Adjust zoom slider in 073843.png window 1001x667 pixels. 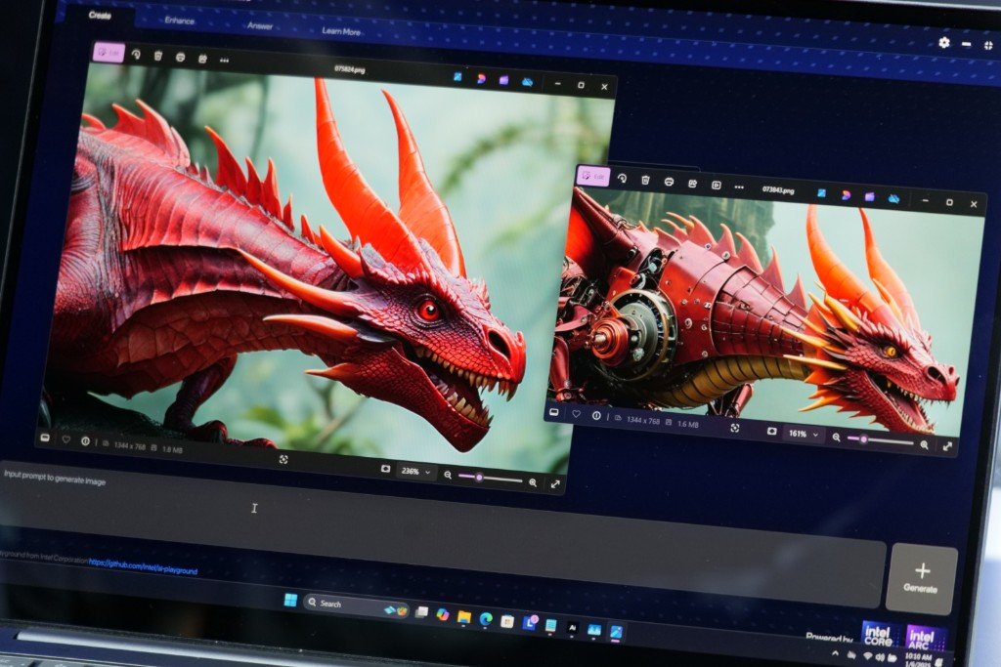pyautogui.click(x=880, y=440)
